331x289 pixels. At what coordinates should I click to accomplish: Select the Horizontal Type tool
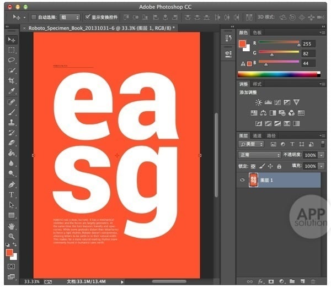pos(12,194)
